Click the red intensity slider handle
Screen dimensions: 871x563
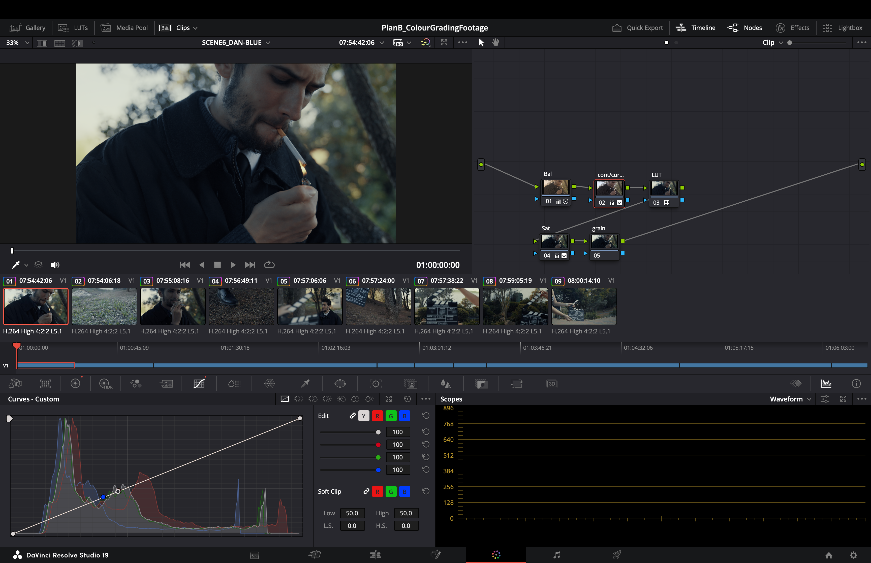tap(378, 445)
